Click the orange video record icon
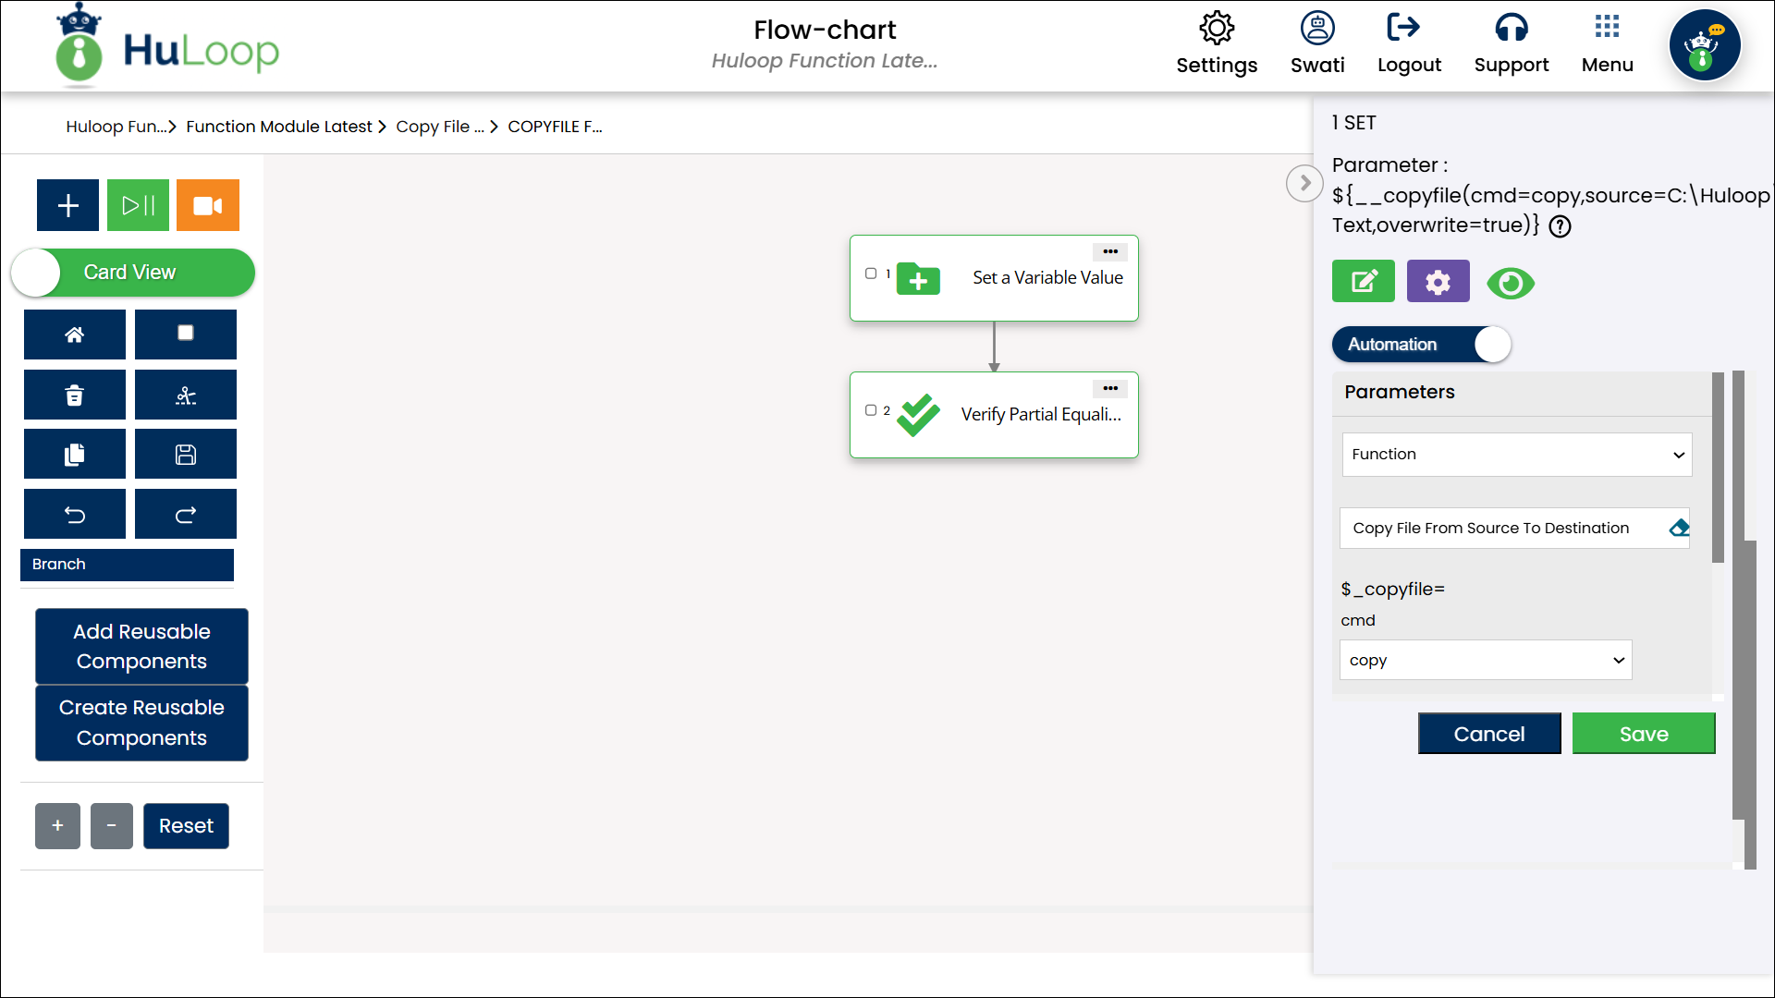Screen dimensions: 1775x998 [x=207, y=205]
